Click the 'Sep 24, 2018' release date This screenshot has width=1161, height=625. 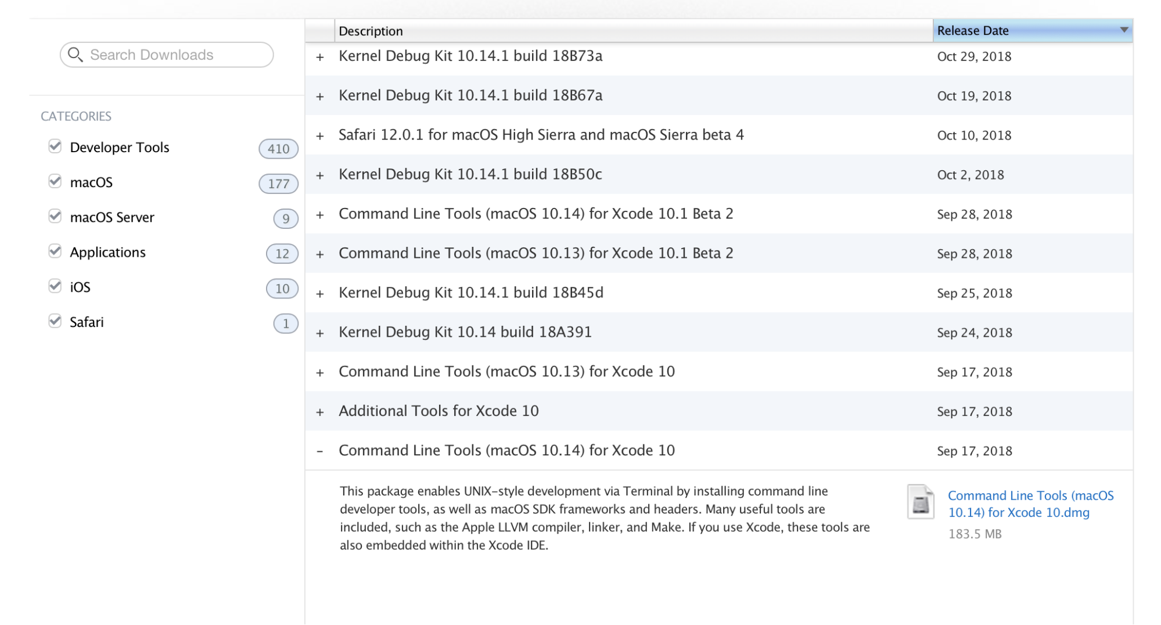coord(975,333)
